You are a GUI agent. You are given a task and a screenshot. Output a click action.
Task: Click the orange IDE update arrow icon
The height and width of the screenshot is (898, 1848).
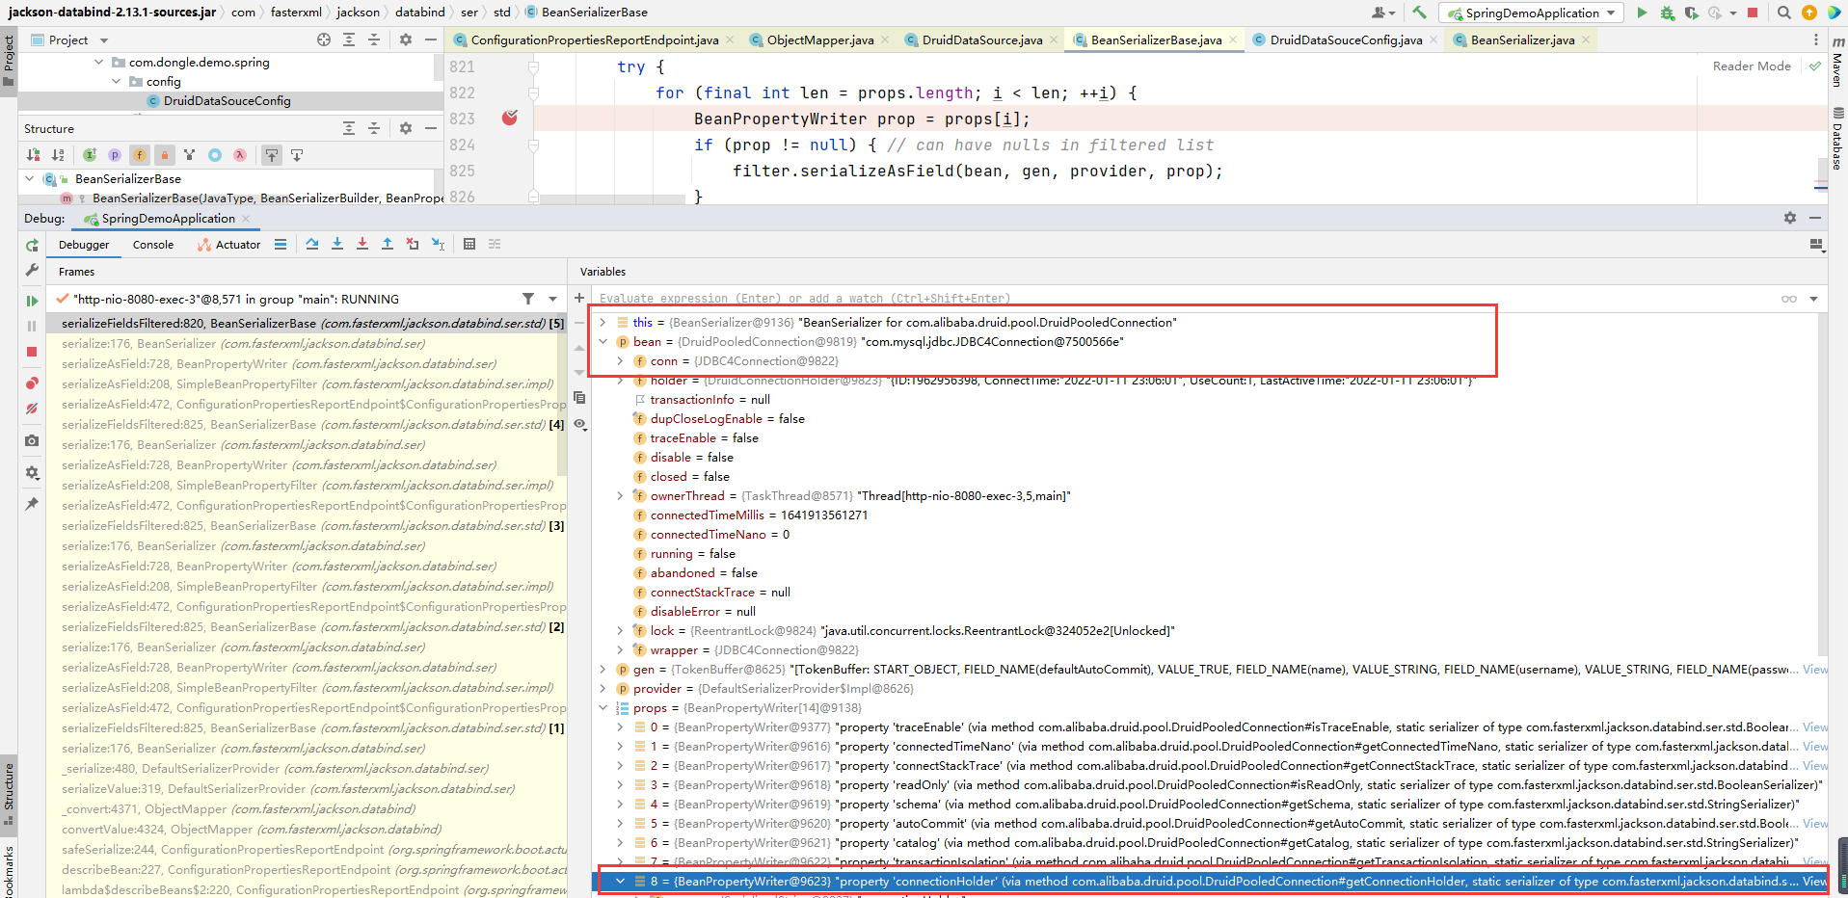(x=1808, y=13)
